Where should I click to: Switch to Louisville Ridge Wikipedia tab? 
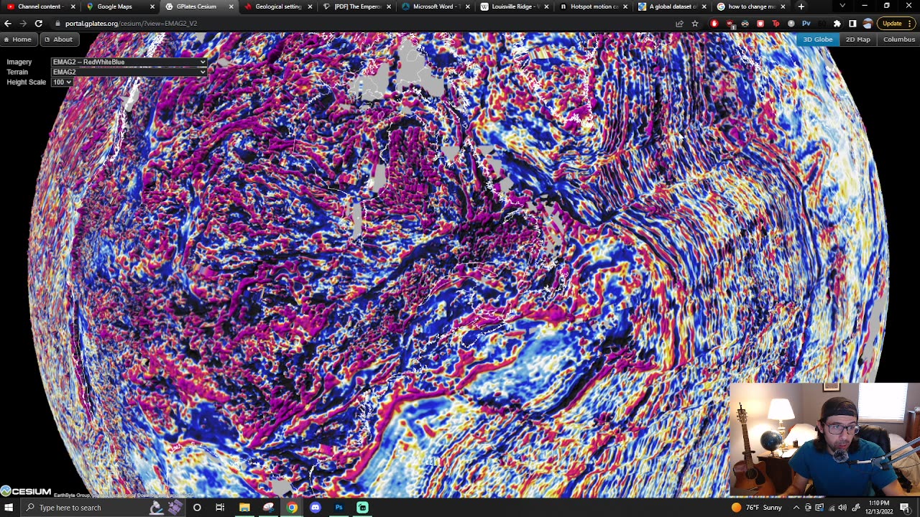coord(514,6)
